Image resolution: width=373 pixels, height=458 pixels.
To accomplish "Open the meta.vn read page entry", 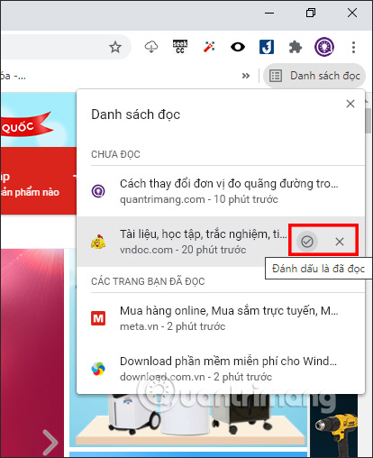I will click(x=221, y=318).
